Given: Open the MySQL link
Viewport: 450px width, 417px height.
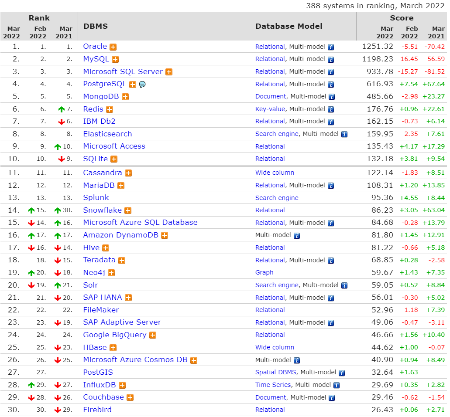Looking at the screenshot, I should (96, 59).
